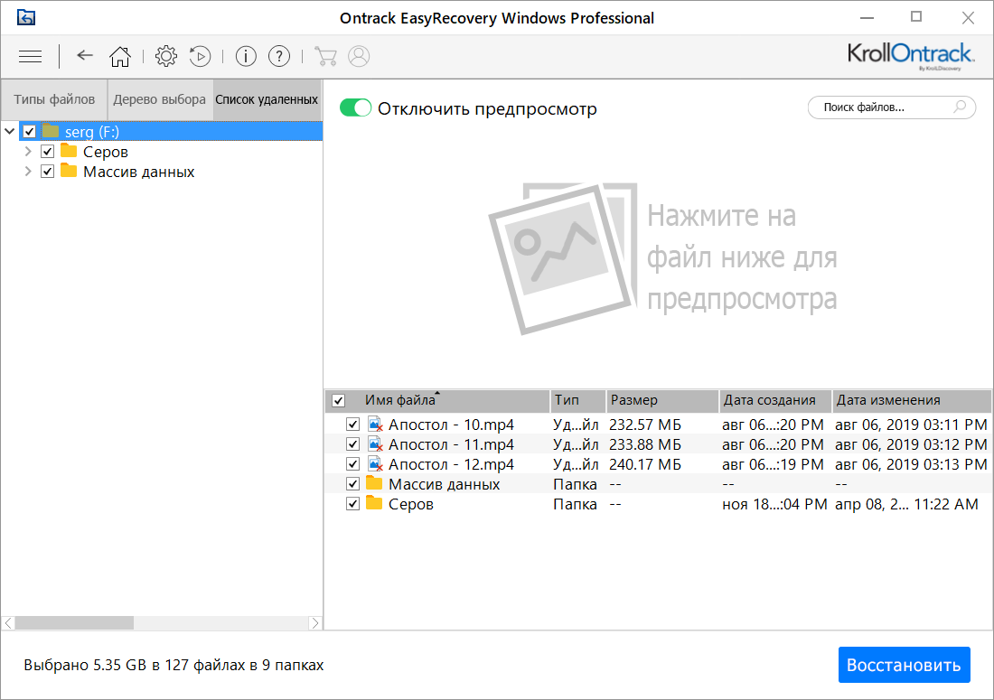This screenshot has height=700, width=994.
Task: Select Серов row in file list
Action: coord(658,504)
